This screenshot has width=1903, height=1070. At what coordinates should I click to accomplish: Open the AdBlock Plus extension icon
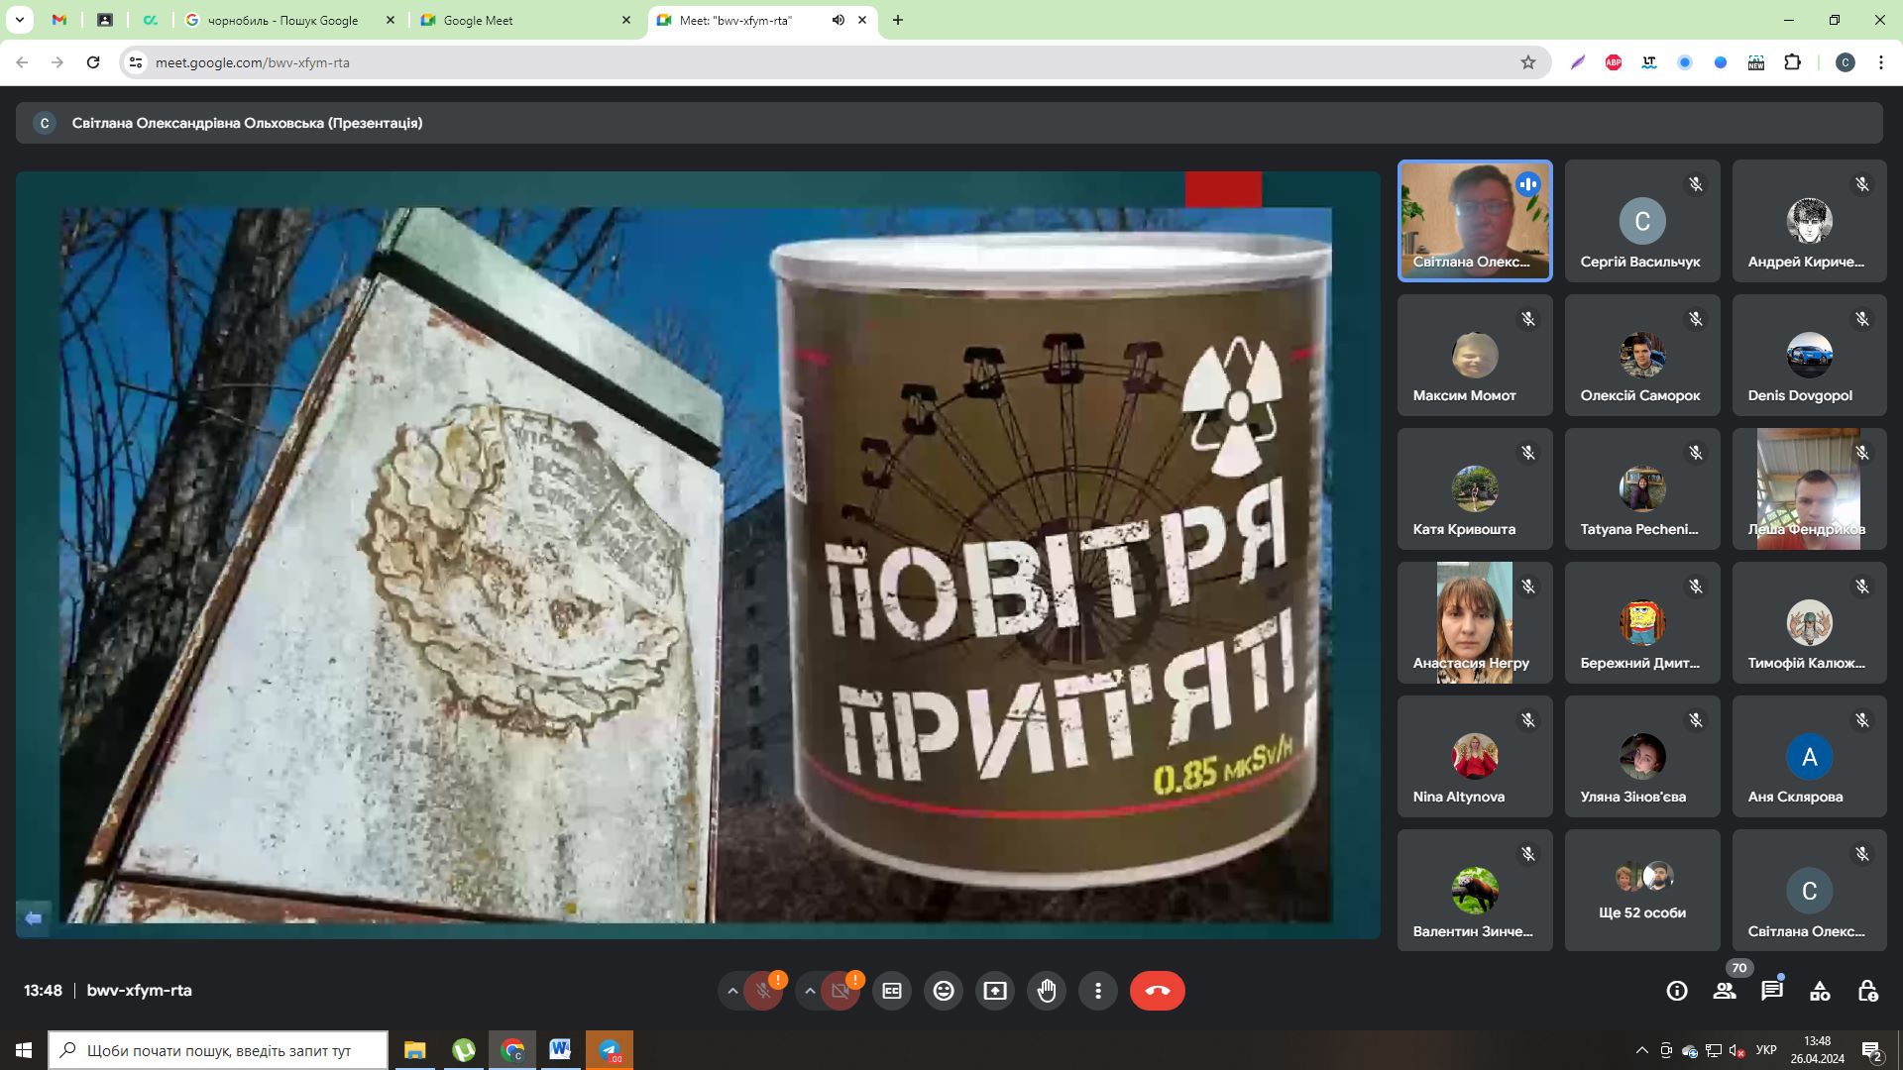point(1614,62)
